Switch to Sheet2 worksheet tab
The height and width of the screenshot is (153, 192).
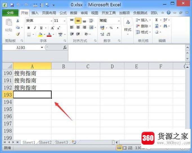[45, 142]
